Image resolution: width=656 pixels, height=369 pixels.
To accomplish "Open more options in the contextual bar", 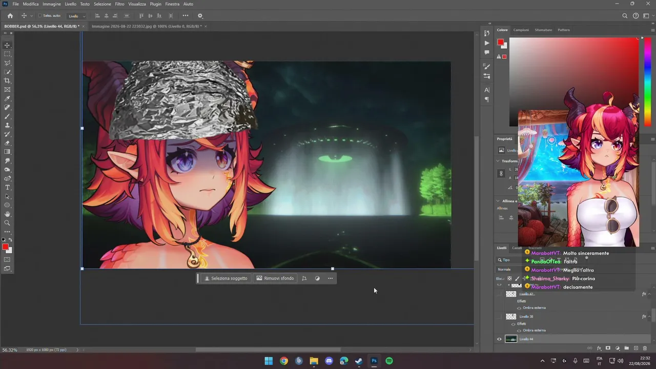I will click(330, 278).
